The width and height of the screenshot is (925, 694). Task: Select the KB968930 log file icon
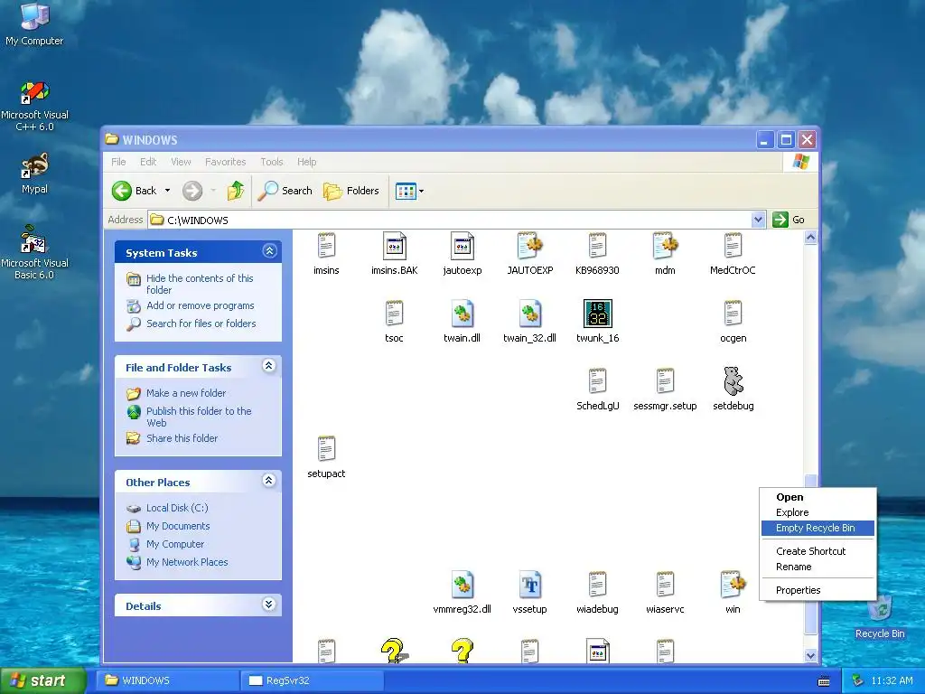[598, 246]
